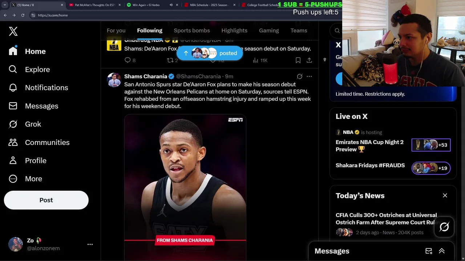Viewport: 465px width, 261px height.
Task: Close the Pat McAfee browser tab
Action: pyautogui.click(x=120, y=5)
